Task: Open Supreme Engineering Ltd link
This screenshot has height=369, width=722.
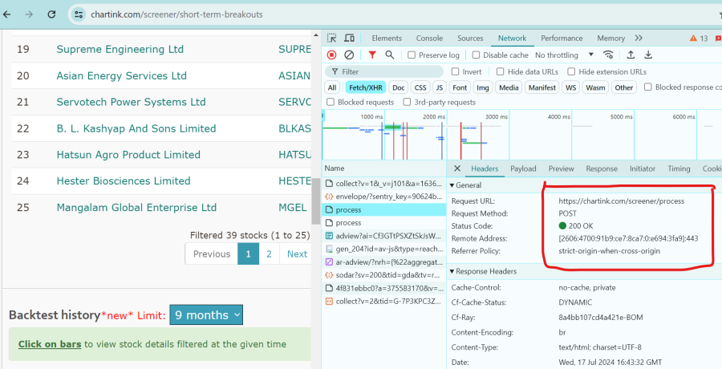Action: (120, 49)
